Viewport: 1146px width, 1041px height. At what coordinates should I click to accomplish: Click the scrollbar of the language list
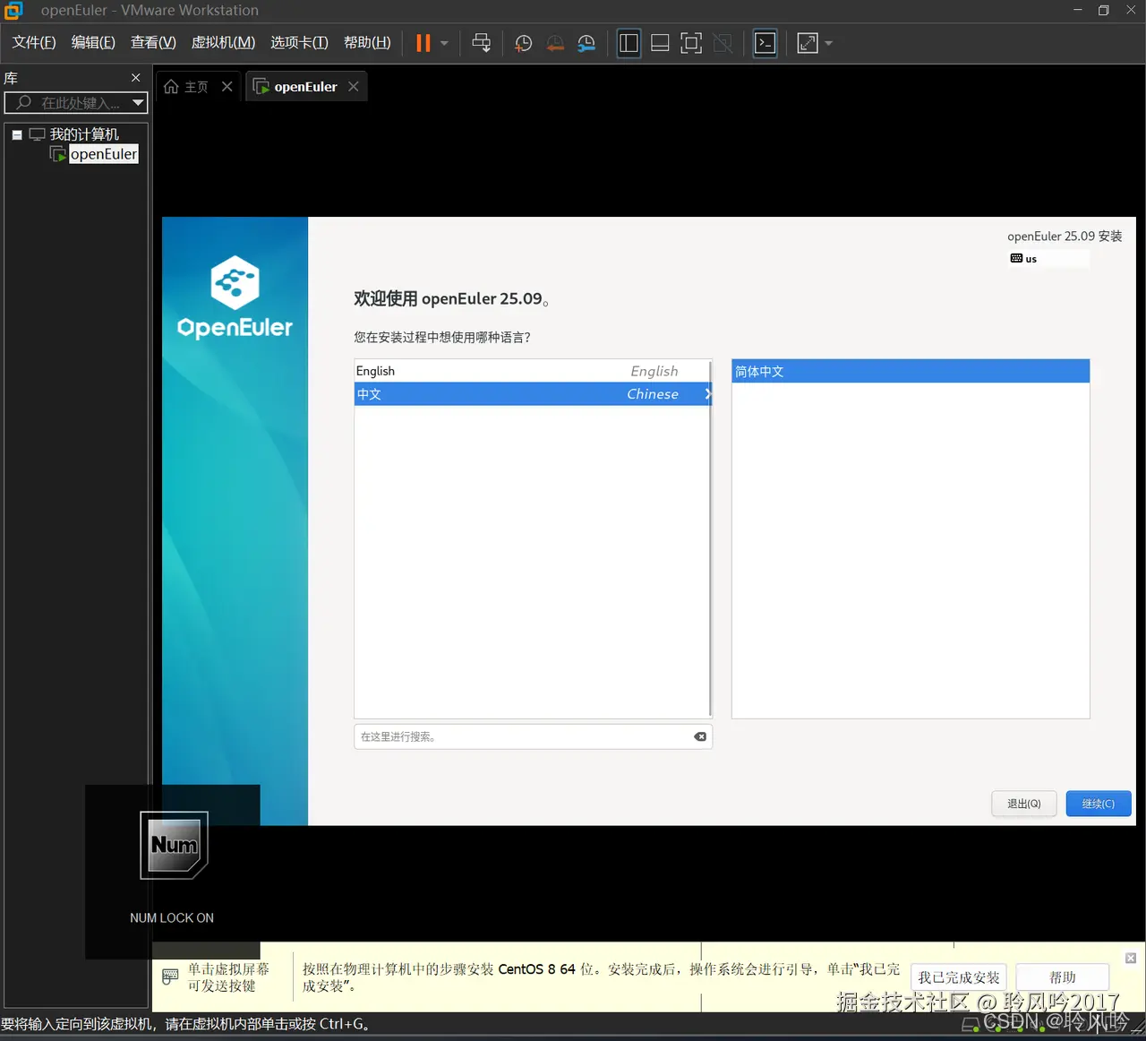[710, 538]
